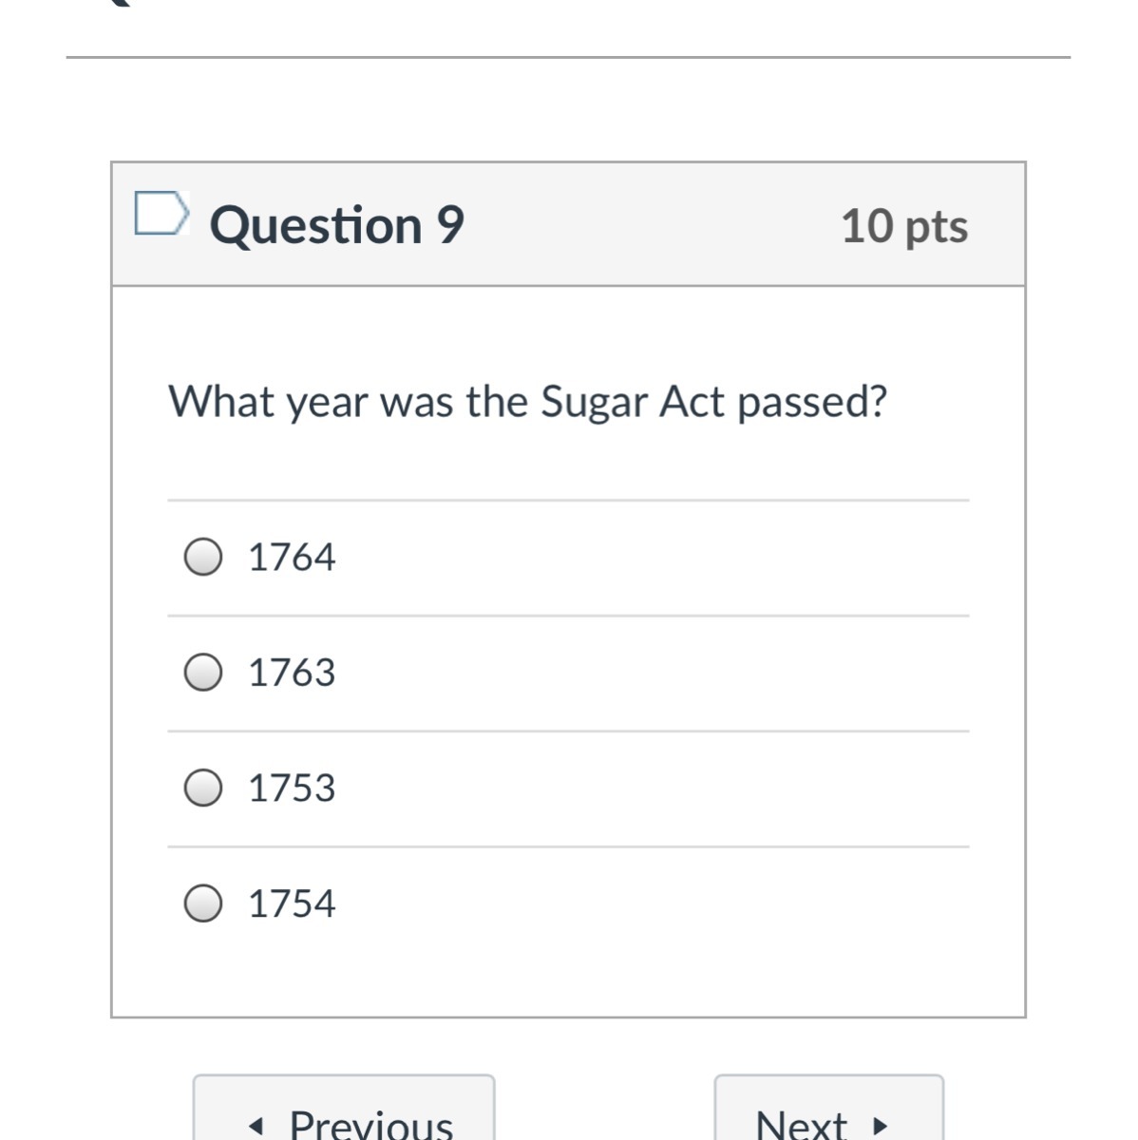
Task: Select the 1764 radio button
Action: click(203, 558)
